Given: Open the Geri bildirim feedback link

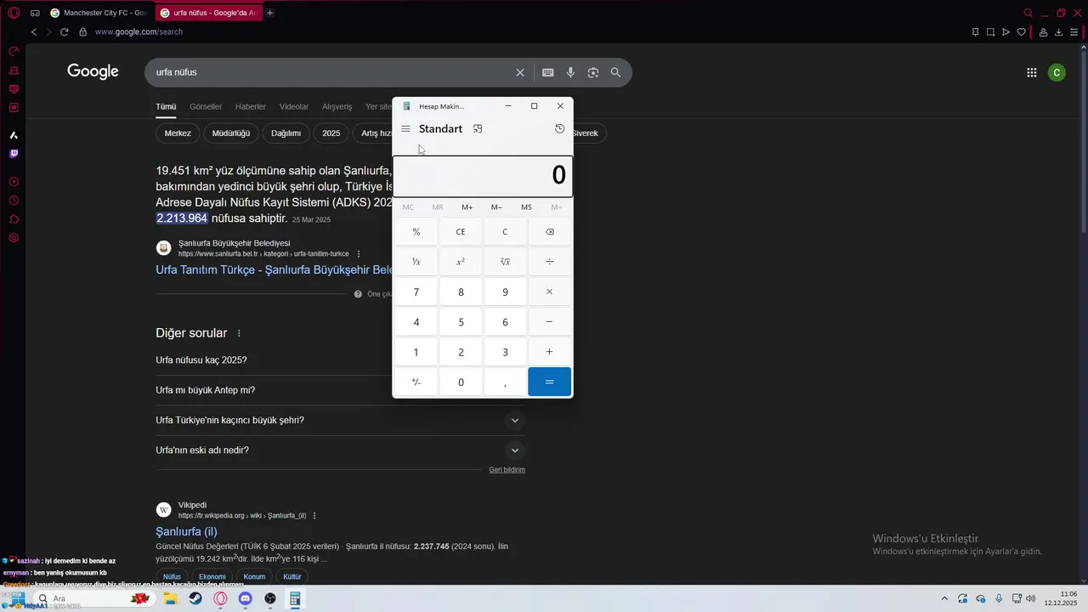Looking at the screenshot, I should [x=507, y=470].
